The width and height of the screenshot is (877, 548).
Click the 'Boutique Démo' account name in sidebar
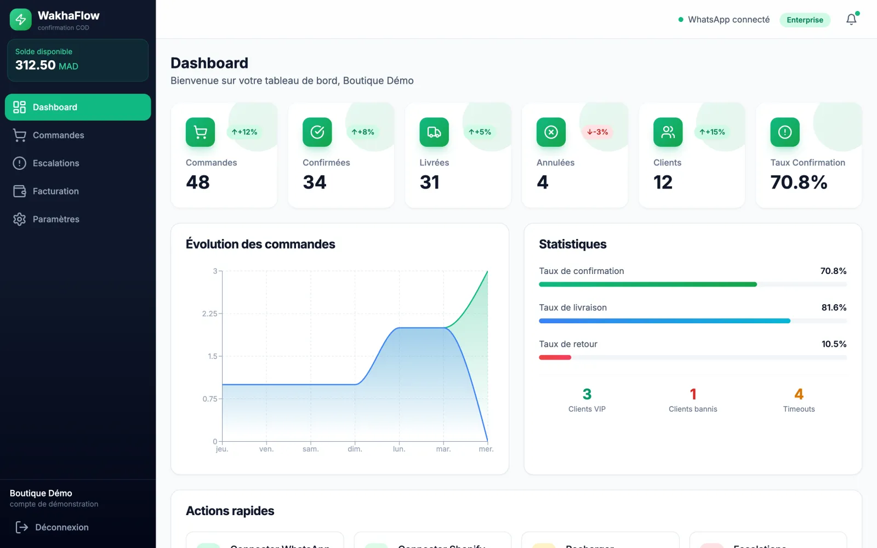41,493
